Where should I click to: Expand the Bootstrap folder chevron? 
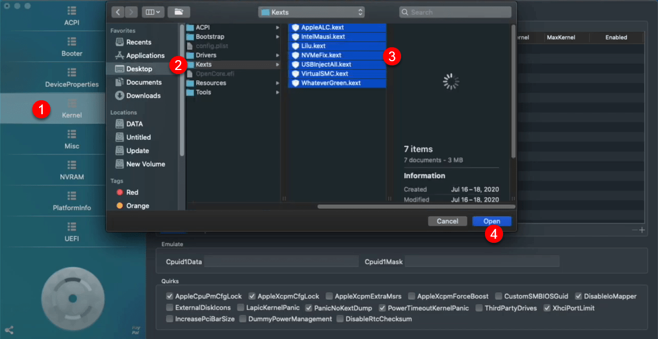[x=278, y=37]
